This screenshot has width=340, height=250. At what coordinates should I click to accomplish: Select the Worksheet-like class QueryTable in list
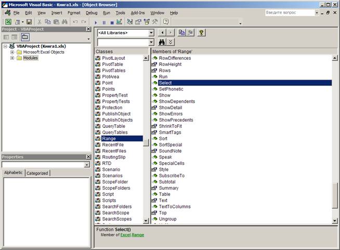tap(113, 126)
